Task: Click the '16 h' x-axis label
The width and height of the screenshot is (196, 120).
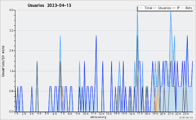Action: click(x=132, y=114)
